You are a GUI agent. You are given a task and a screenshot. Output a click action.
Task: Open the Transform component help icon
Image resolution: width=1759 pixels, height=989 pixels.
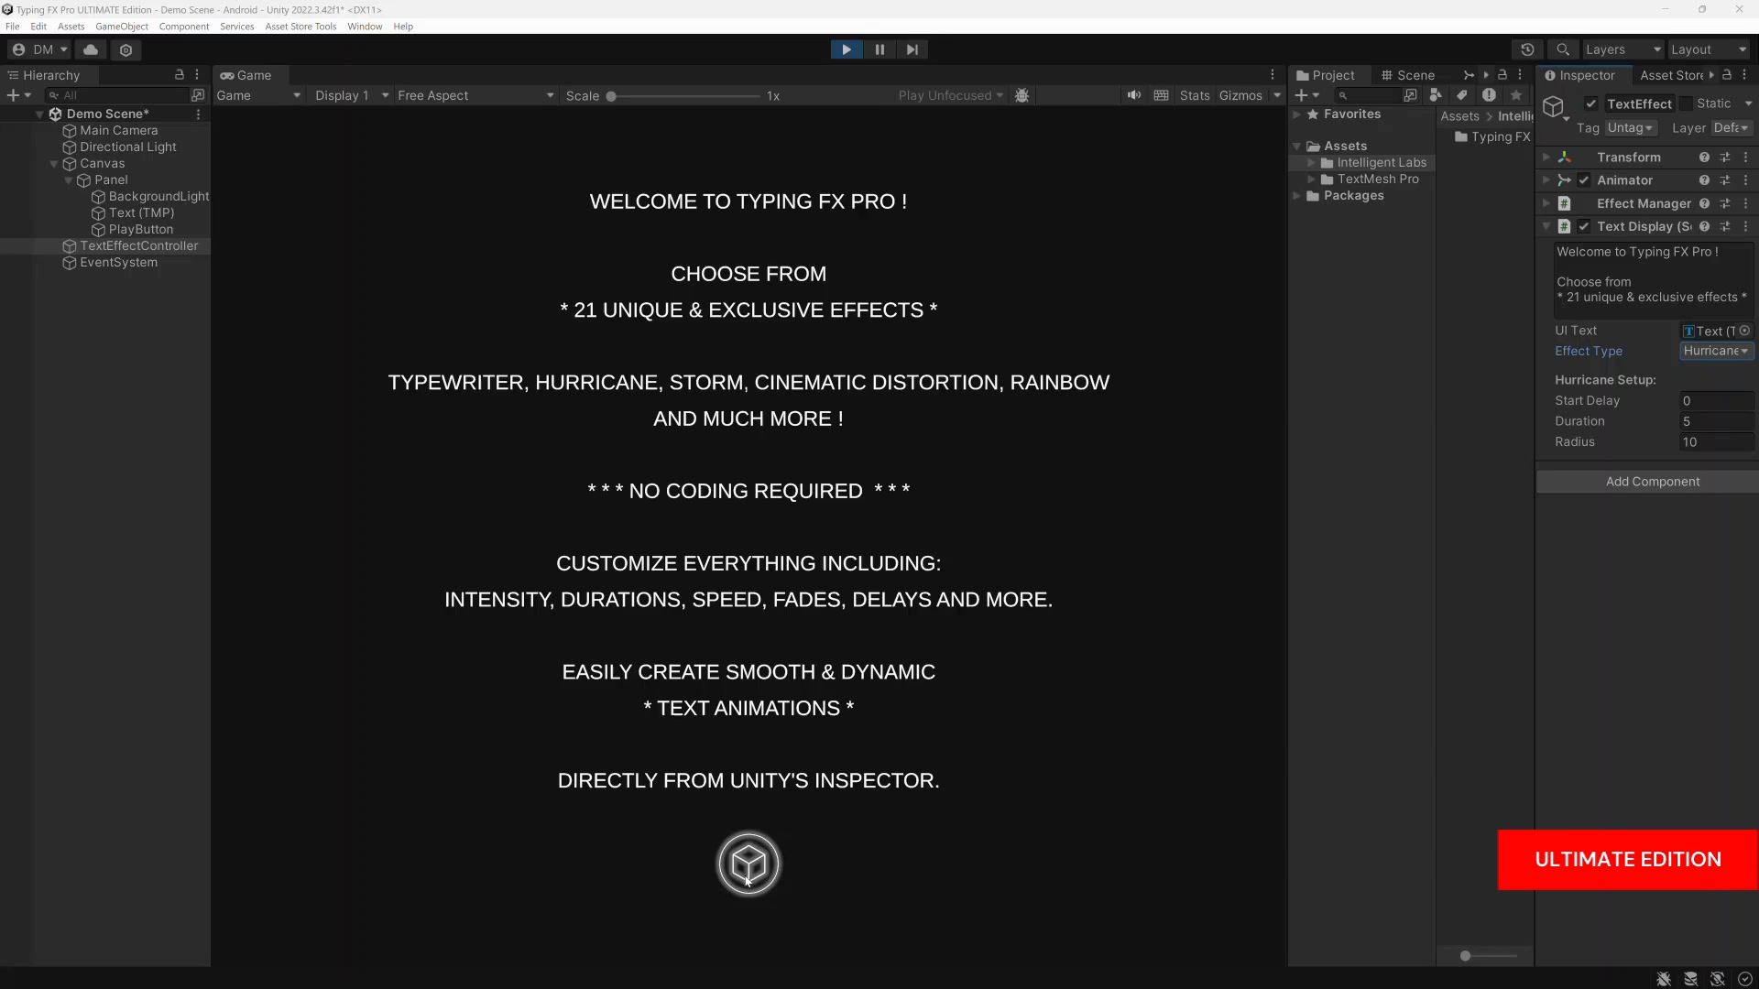pos(1704,158)
